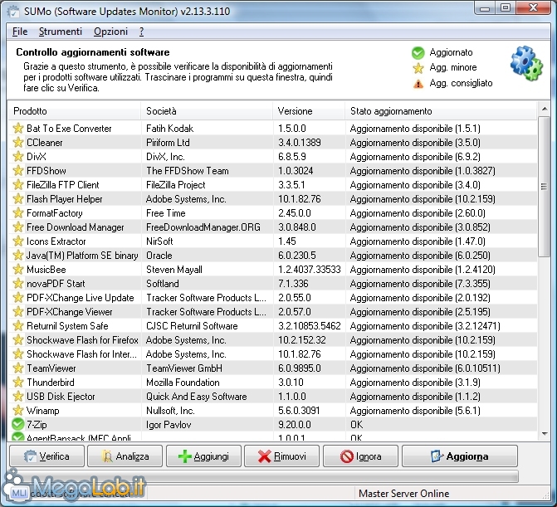557x507 pixels.
Task: Select the 'Oracle' company cell
Action: pyautogui.click(x=159, y=256)
